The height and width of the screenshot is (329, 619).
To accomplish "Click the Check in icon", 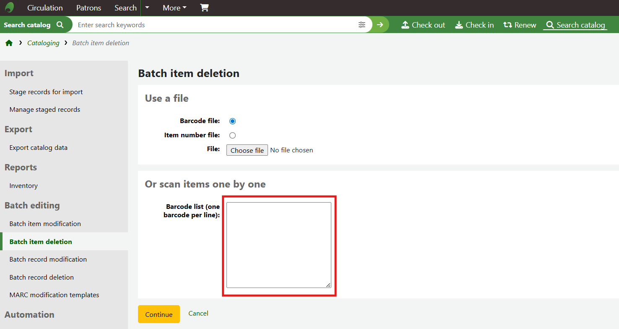I will click(459, 25).
